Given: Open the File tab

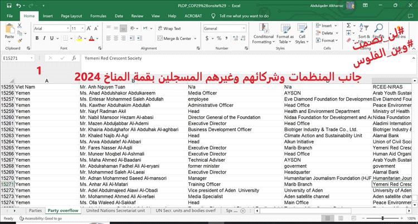Looking at the screenshot, I should tap(9, 16).
